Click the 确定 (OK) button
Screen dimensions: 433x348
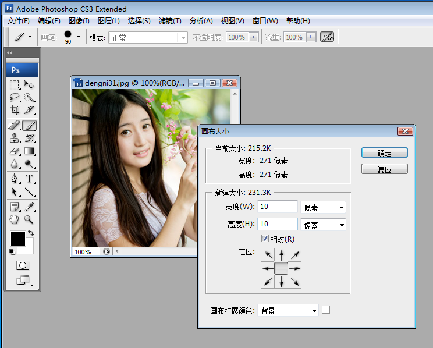point(384,153)
